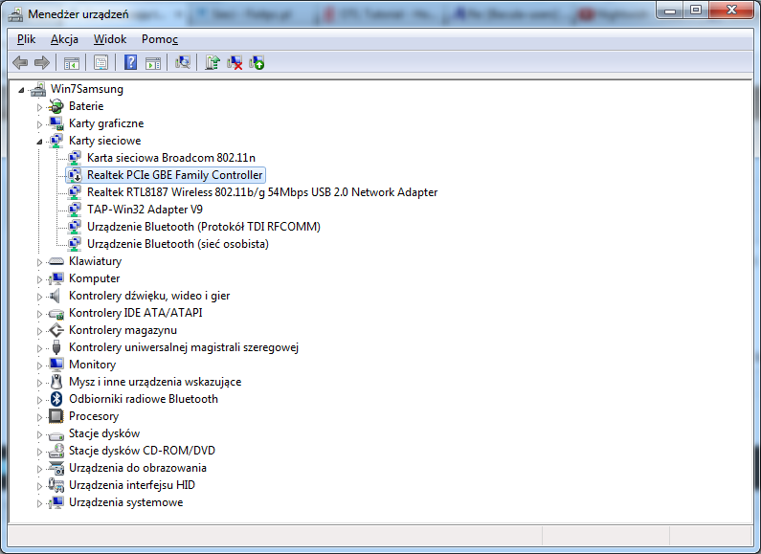Viewport: 761px width, 554px height.
Task: Collapse the Karty sieciowe category
Action: click(x=39, y=142)
